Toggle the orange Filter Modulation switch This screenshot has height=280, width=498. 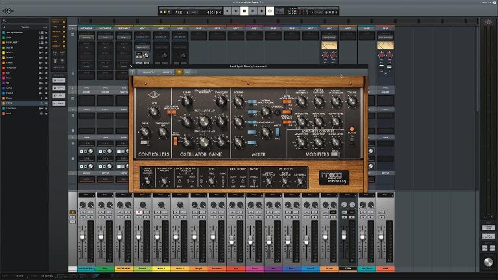click(287, 102)
